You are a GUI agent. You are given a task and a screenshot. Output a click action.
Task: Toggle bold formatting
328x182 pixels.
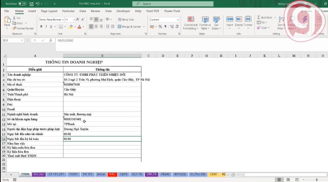[x=41, y=27]
